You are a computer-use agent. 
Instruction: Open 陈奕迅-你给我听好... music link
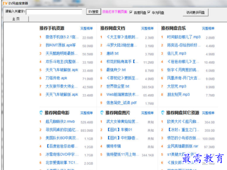pyautogui.click(x=184, y=45)
